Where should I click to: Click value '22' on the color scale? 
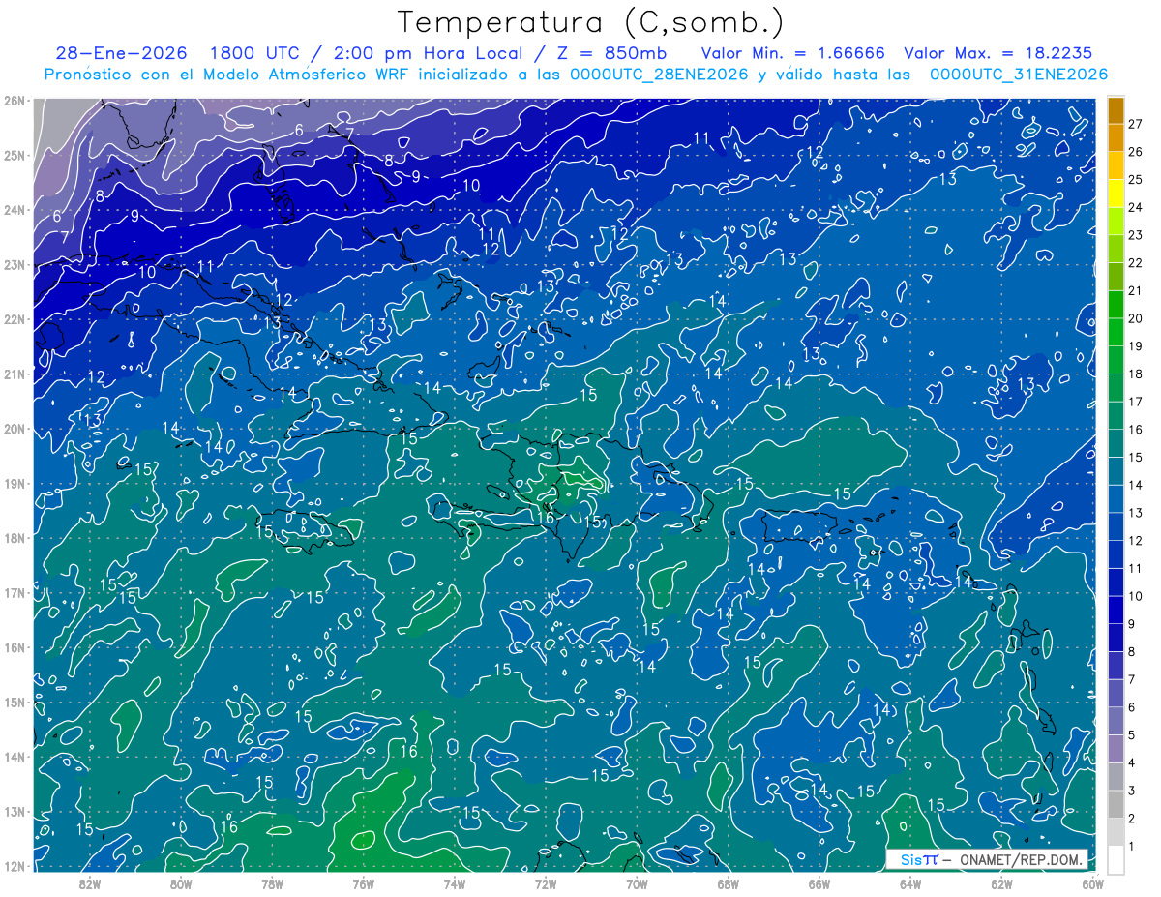(1135, 263)
